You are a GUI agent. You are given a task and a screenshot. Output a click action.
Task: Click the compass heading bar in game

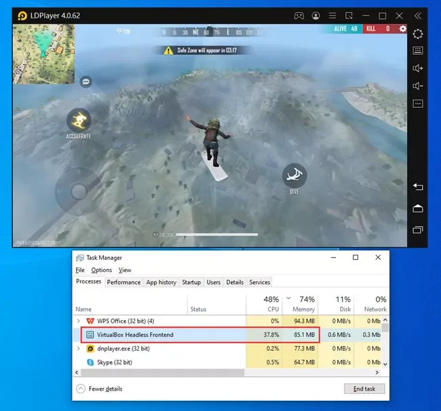pos(211,32)
